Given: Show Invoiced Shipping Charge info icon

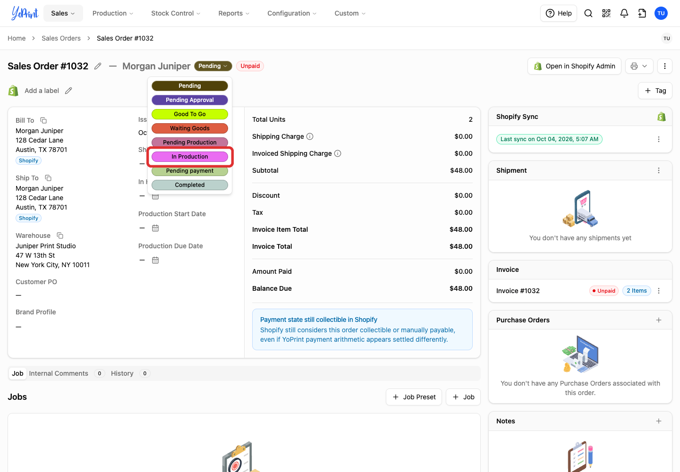Looking at the screenshot, I should [x=338, y=153].
